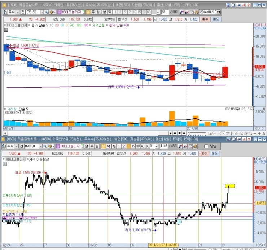Open stock code 078150 dropdown in upper chart
Image resolution: width=267 pixels, height=250 pixels.
[42, 12]
